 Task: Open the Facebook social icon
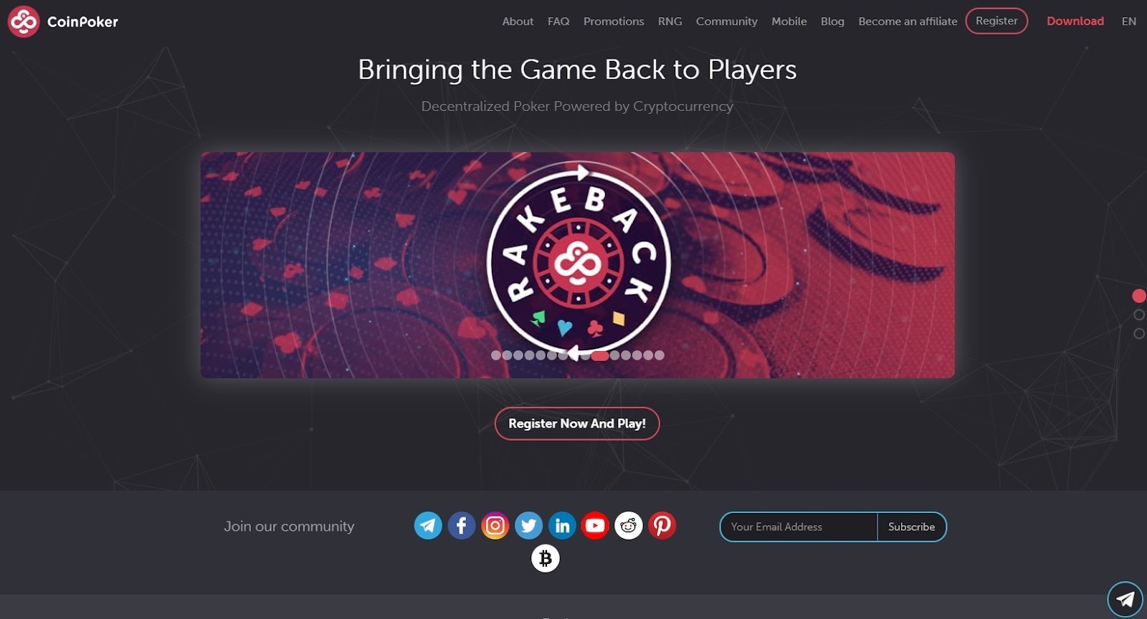pyautogui.click(x=462, y=526)
